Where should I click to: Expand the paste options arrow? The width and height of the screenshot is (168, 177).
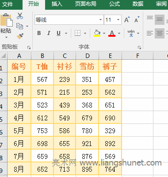[6, 37]
